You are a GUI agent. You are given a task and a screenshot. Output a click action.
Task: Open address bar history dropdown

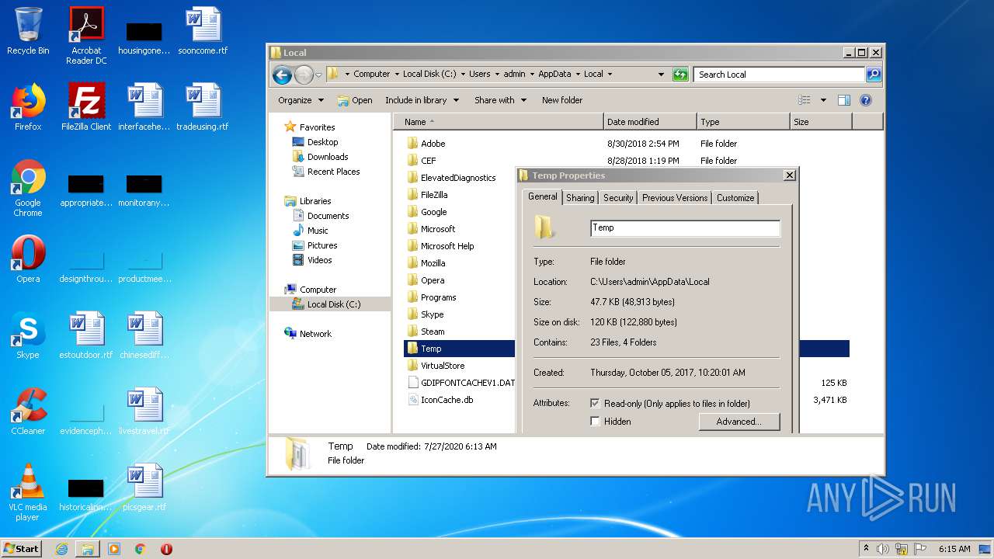661,75
